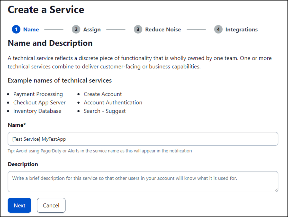Focus the Description text area
The image size is (288, 217).
(x=143, y=182)
